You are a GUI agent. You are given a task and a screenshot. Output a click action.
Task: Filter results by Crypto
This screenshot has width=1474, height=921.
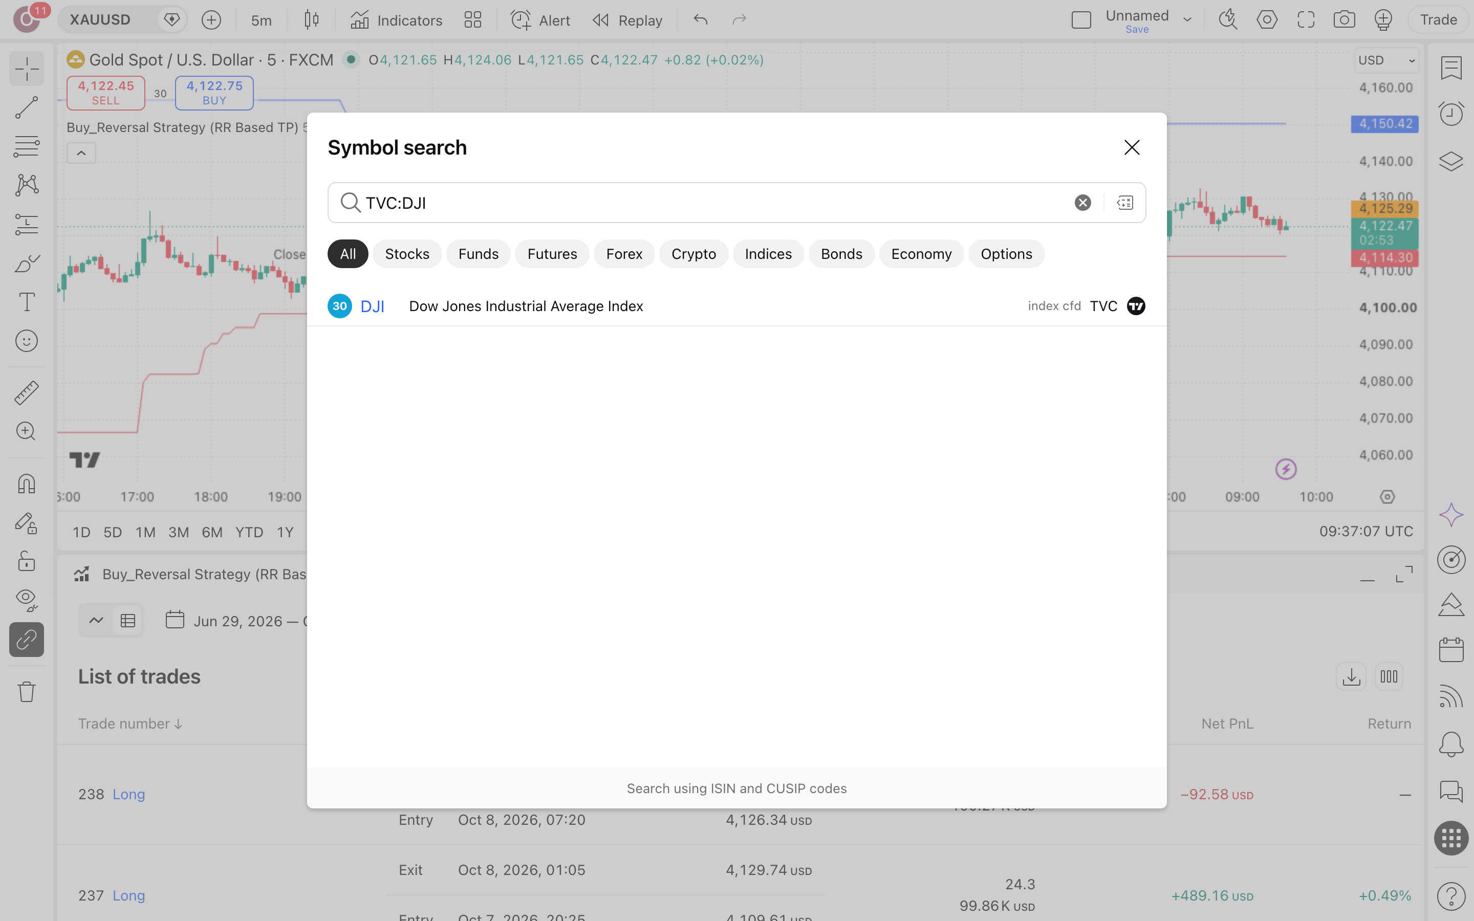click(x=693, y=254)
